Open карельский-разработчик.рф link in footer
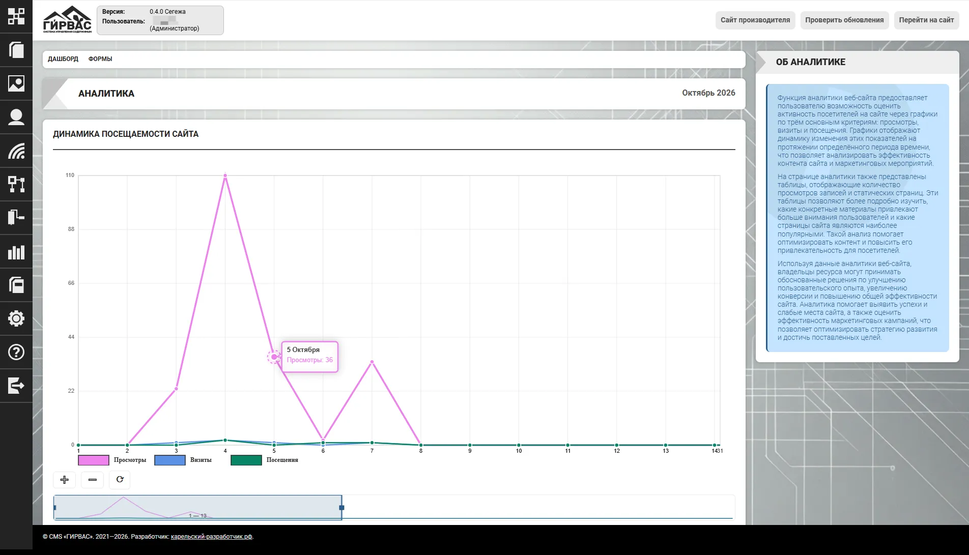This screenshot has width=969, height=555. [211, 537]
